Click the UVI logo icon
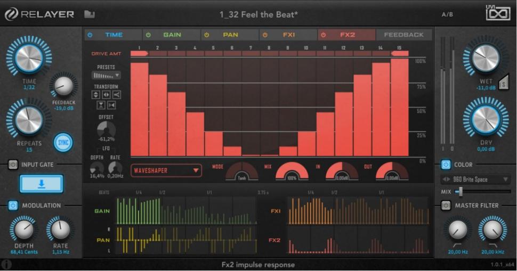Screen dimensions: 517x271 pyautogui.click(x=497, y=13)
